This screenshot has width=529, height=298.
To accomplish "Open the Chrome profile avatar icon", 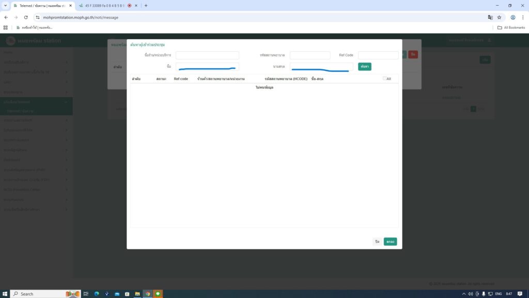I will coord(512,17).
